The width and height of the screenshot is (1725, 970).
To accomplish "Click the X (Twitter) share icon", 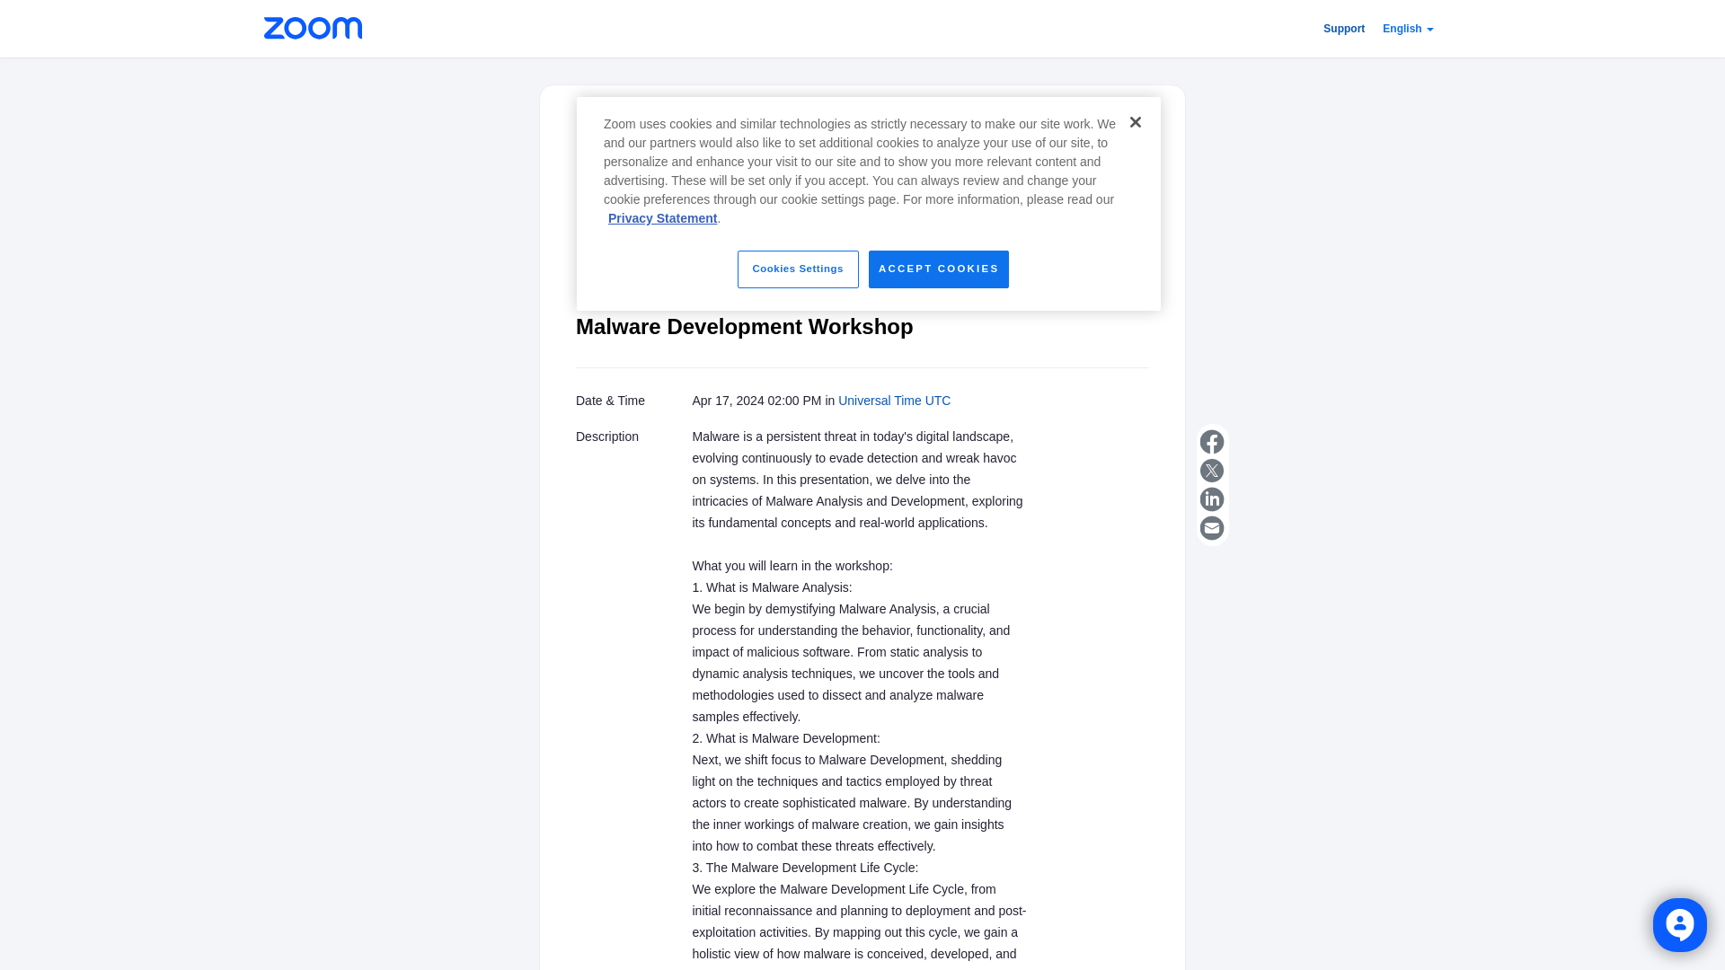I will 1211,471.
